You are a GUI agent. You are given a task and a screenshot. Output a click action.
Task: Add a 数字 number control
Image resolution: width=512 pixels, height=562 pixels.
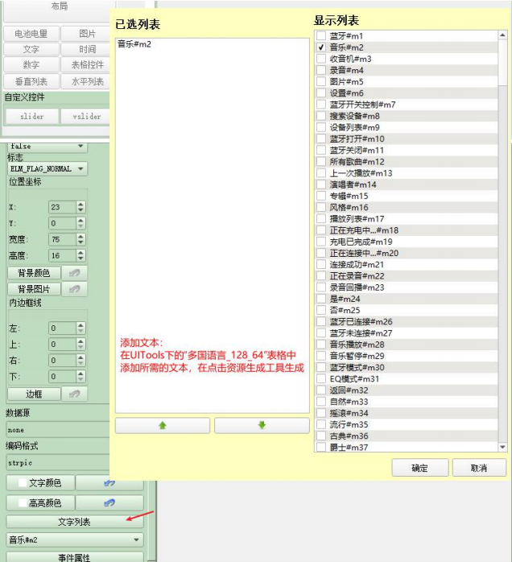click(x=31, y=64)
